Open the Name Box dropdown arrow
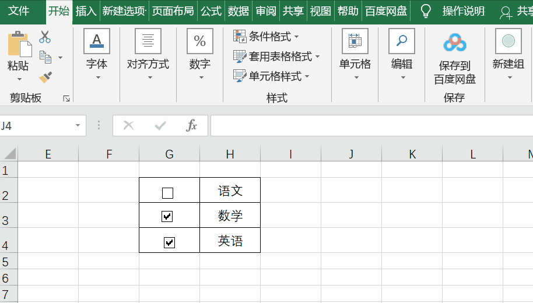Screen dimensions: 533x303 (78, 126)
